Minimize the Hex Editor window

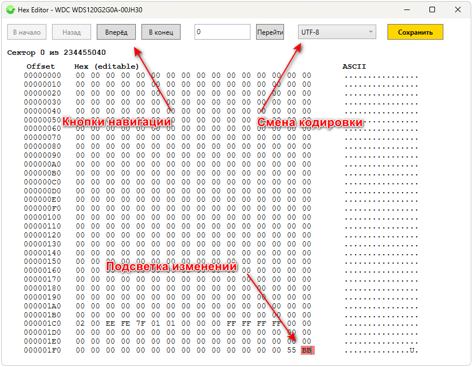[406, 9]
